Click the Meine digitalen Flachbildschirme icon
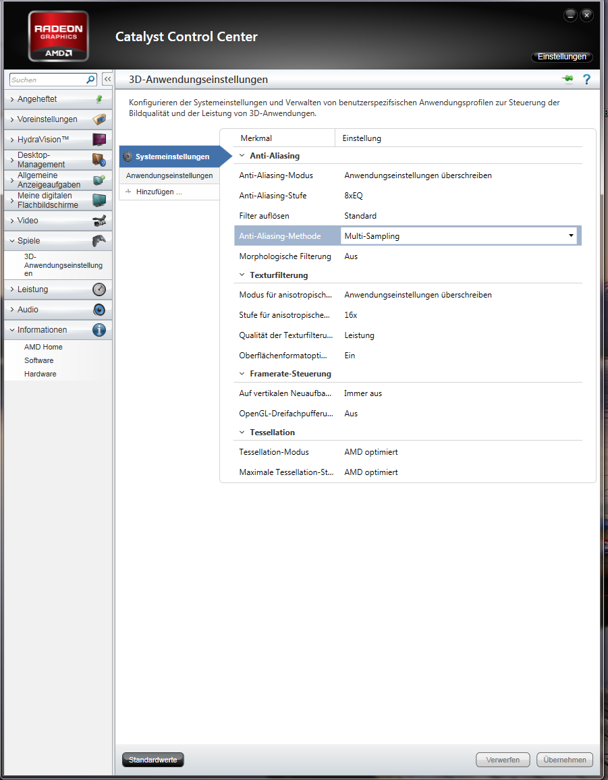The width and height of the screenshot is (608, 780). coord(99,200)
